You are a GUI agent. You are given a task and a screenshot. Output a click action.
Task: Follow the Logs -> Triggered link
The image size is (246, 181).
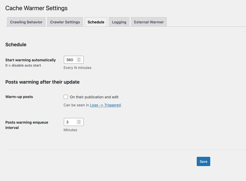(x=105, y=105)
